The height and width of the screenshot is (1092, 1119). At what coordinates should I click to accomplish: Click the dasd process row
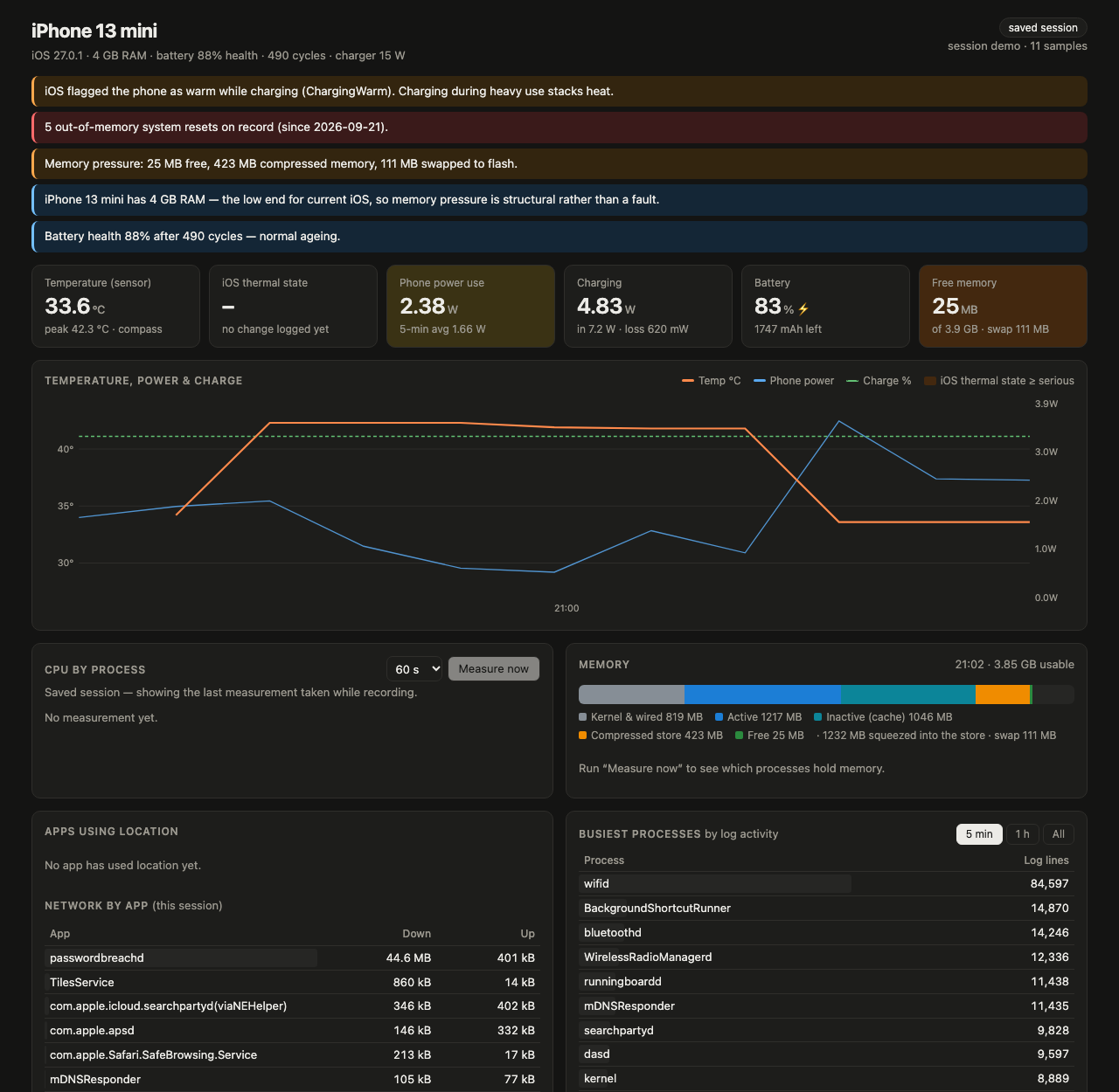(x=826, y=1054)
